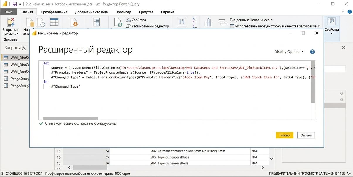
Task: Open the quick access toolbar customize arrow
Action: 20,4
